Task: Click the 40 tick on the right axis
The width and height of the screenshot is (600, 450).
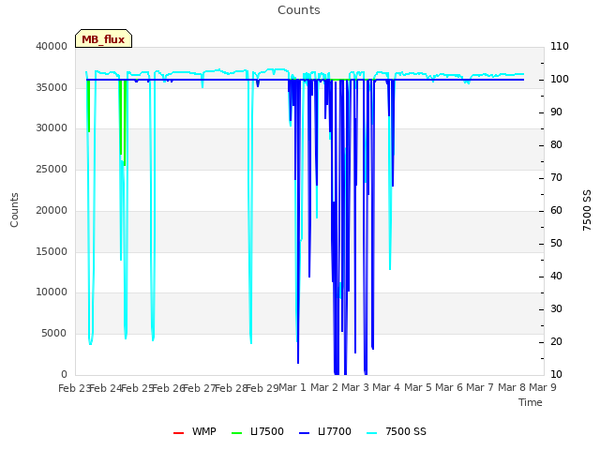Action: pos(556,277)
